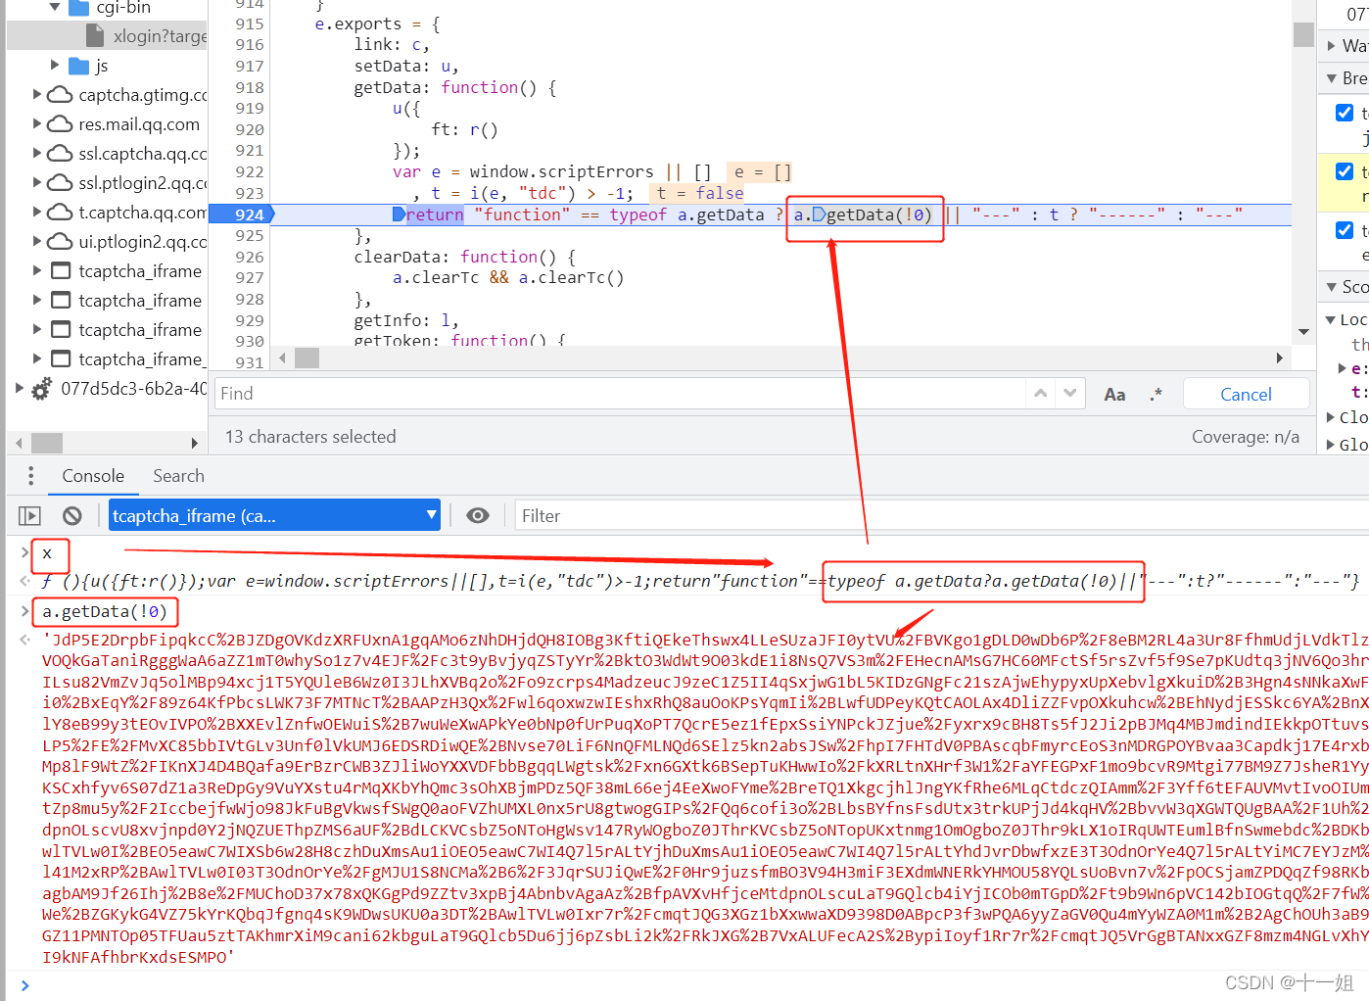The width and height of the screenshot is (1369, 1001).
Task: Toggle the third breakpoint checkbox
Action: pos(1345,230)
